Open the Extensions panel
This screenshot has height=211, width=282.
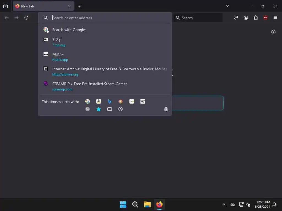tap(256, 18)
